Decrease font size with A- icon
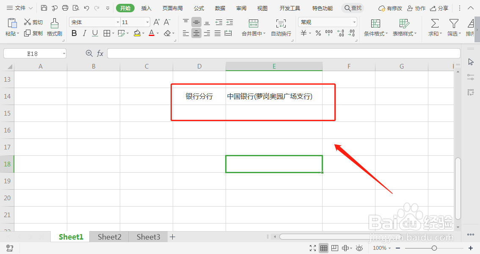The height and width of the screenshot is (254, 480). click(167, 22)
